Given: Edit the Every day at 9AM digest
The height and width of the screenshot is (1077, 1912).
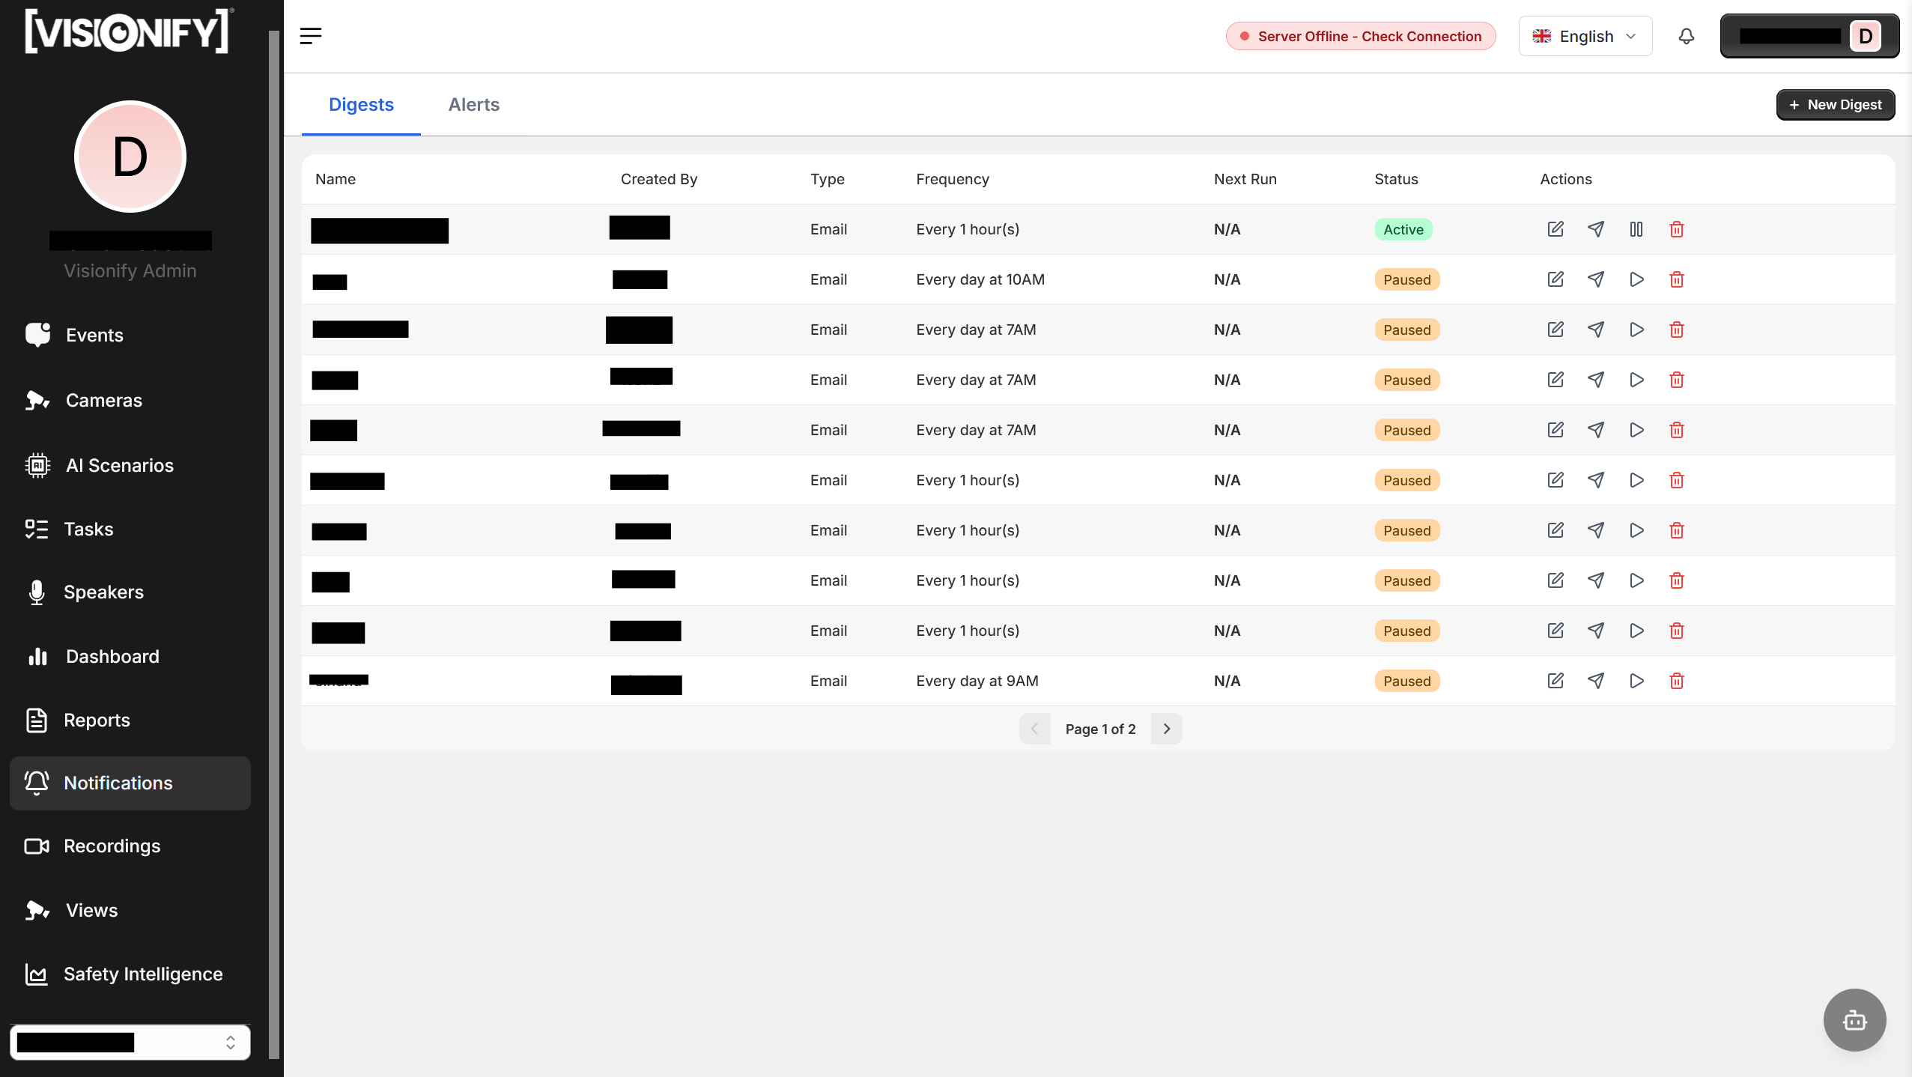Looking at the screenshot, I should (x=1556, y=681).
